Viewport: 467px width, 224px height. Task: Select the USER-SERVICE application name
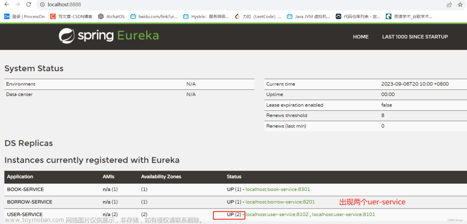click(x=25, y=215)
